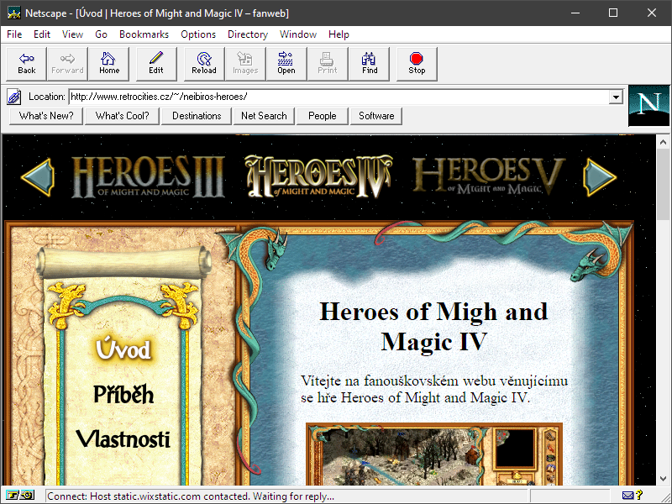The image size is (672, 504).
Task: Expand the Location URL dropdown
Action: tap(616, 97)
